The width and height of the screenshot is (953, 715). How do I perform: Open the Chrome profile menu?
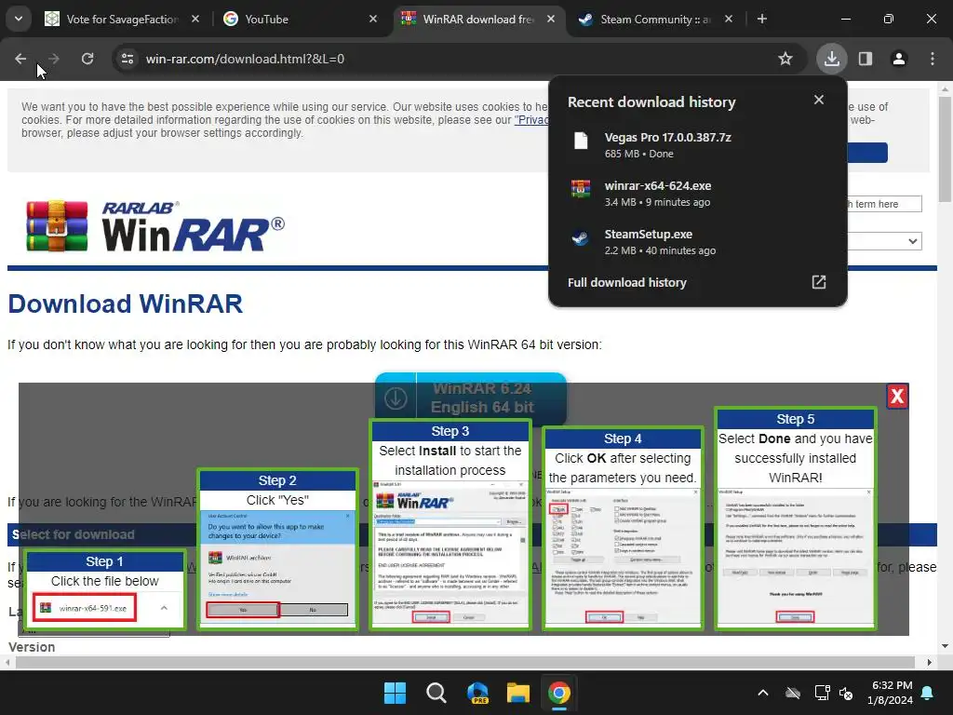pos(899,59)
